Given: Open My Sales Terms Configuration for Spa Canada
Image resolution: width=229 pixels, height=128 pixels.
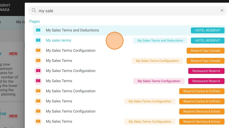Looking at the screenshot, I should click(x=71, y=50).
